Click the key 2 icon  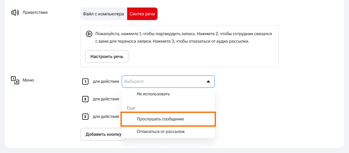85,99
